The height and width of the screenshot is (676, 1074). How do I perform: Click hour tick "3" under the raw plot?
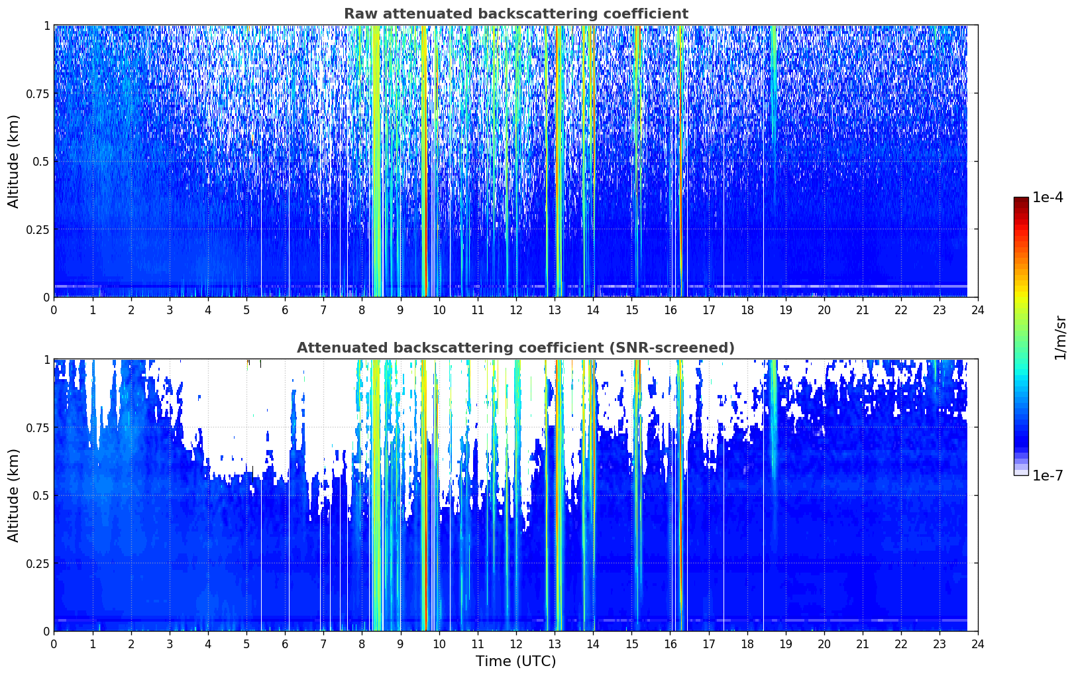point(170,310)
